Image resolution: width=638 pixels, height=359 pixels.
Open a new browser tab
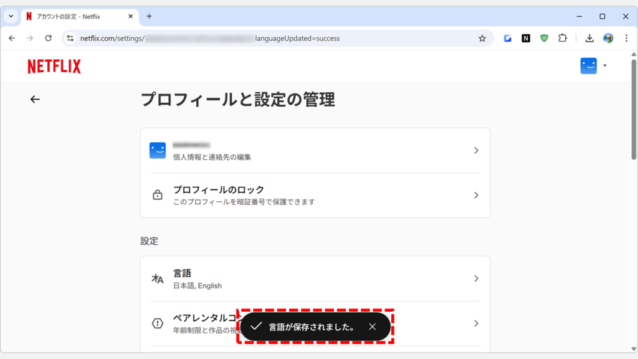click(150, 16)
